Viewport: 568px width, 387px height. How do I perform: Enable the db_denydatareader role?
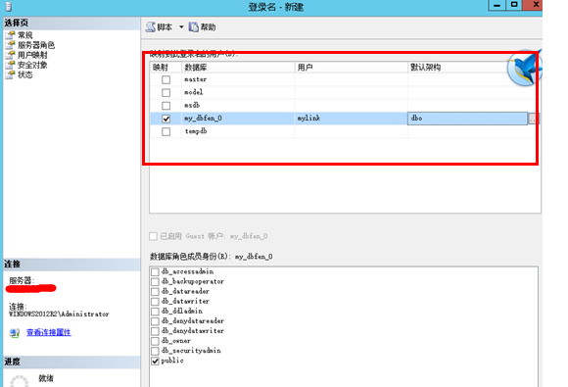click(155, 321)
